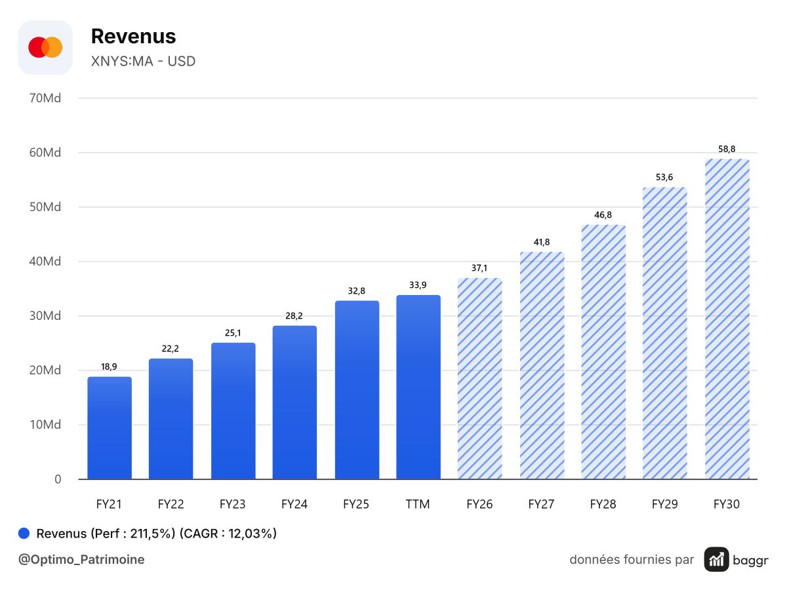787x590 pixels.
Task: Click the value label 58,8
Action: coord(727,149)
